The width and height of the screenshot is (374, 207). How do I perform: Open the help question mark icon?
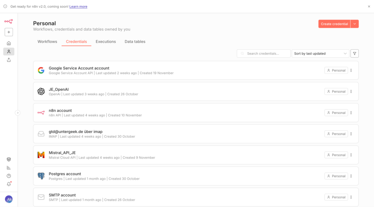tap(9, 176)
